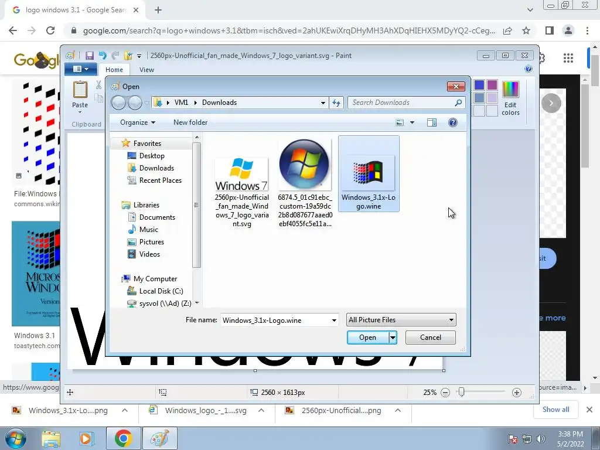This screenshot has width=600, height=450.
Task: Expand the File name dropdown arrow
Action: (x=334, y=321)
